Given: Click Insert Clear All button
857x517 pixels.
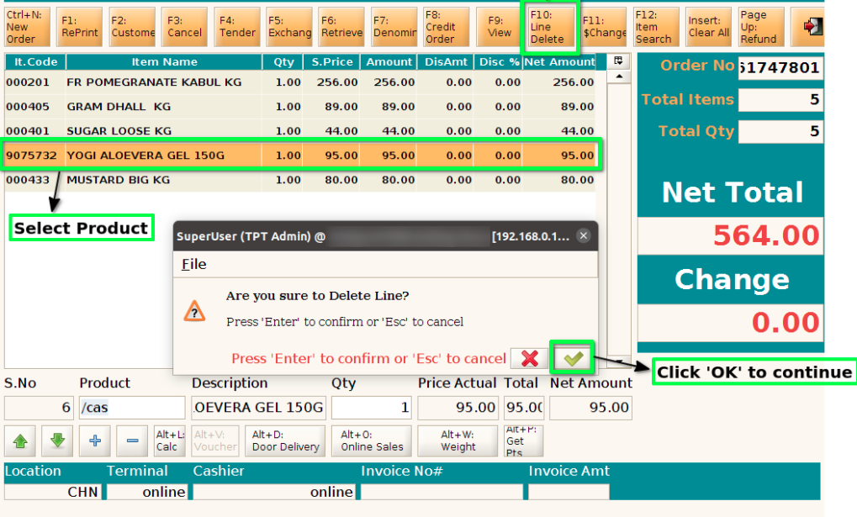Looking at the screenshot, I should point(708,27).
